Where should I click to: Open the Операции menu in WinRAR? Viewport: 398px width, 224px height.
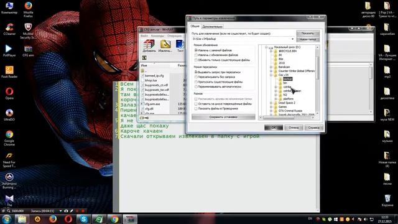tap(174, 36)
